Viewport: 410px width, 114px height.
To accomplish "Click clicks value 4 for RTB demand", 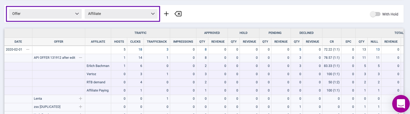I will pos(141,82).
